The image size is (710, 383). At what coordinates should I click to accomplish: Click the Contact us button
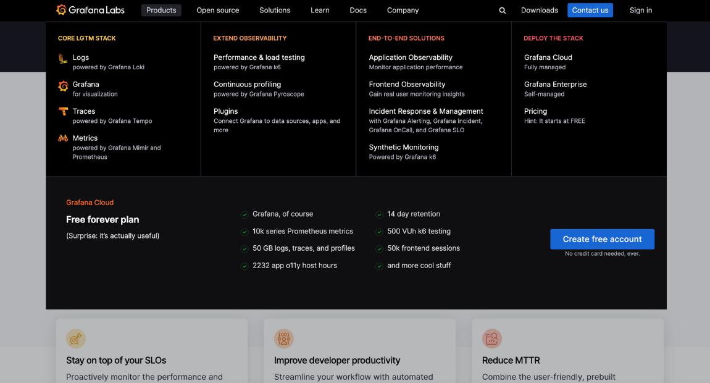point(590,11)
